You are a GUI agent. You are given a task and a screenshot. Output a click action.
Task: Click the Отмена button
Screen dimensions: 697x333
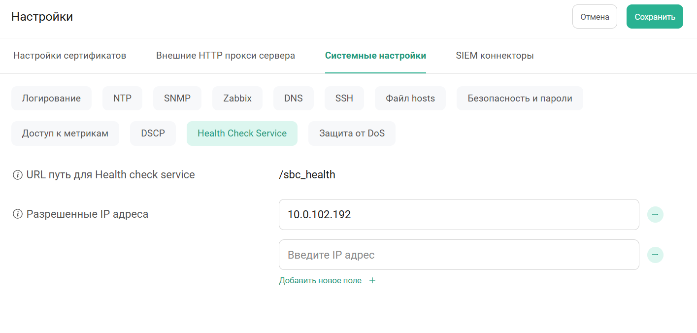click(x=595, y=17)
